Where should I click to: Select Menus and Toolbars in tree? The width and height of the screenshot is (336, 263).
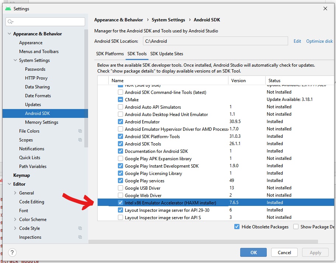tap(39, 52)
